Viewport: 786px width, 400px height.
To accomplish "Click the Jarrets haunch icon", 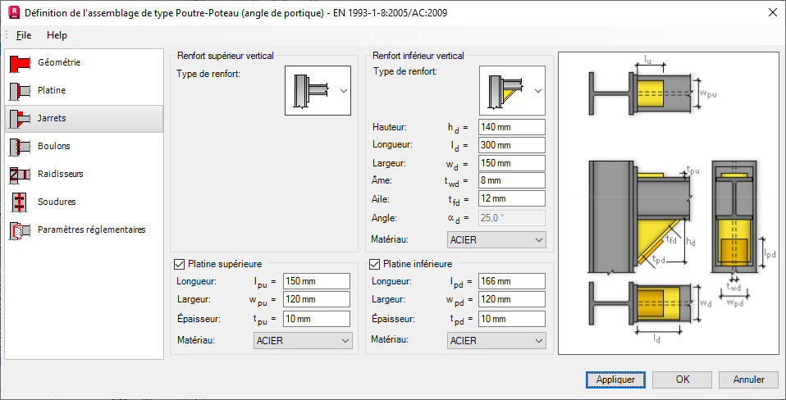I will [x=19, y=119].
